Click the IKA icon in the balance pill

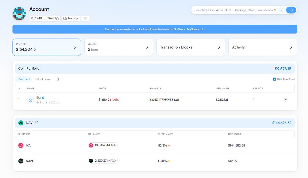click(91, 145)
